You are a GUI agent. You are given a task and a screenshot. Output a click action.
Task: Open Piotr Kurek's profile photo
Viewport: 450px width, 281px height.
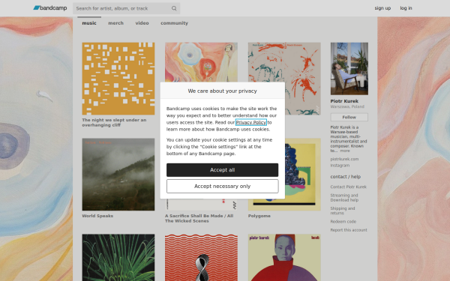tap(349, 69)
